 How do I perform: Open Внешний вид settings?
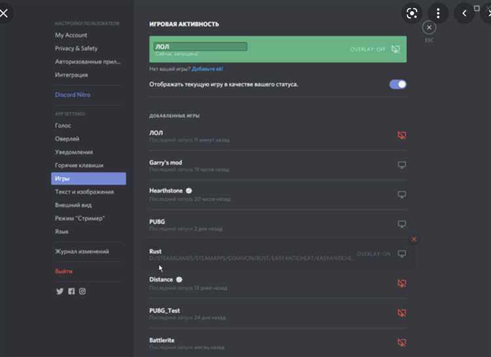73,205
